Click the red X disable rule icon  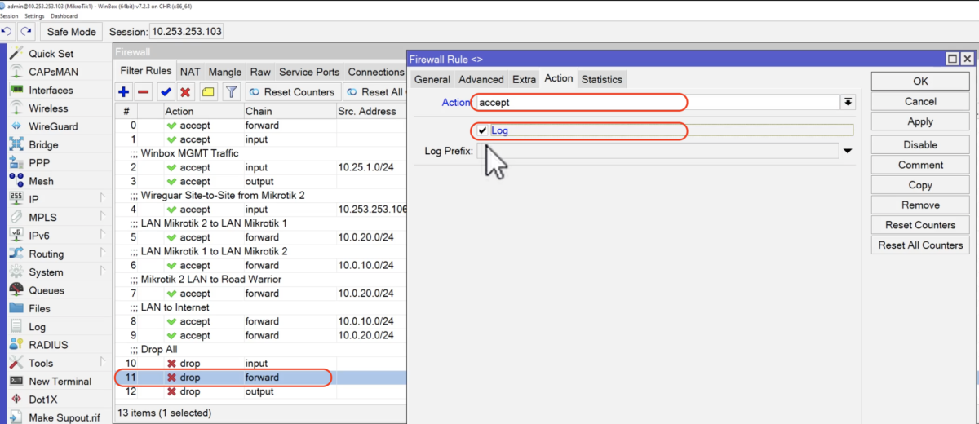point(185,92)
